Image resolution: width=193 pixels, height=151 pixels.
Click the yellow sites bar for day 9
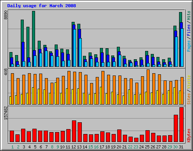(55, 93)
